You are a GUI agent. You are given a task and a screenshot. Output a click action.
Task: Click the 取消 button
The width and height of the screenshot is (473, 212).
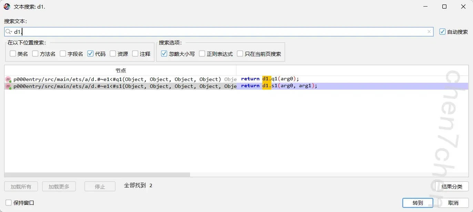453,203
